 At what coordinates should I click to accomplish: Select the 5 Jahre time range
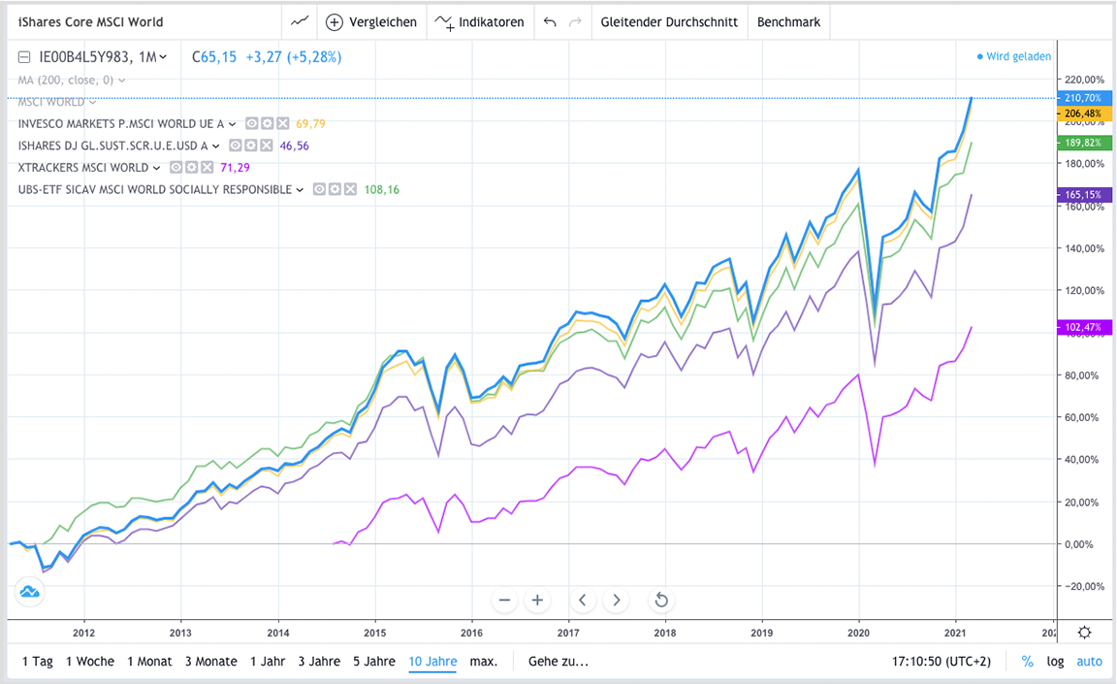(x=374, y=661)
